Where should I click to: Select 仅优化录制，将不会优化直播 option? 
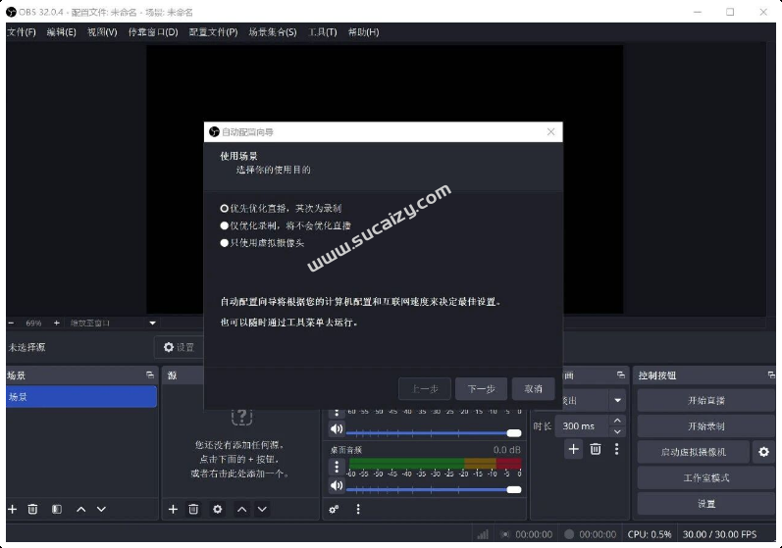point(286,225)
